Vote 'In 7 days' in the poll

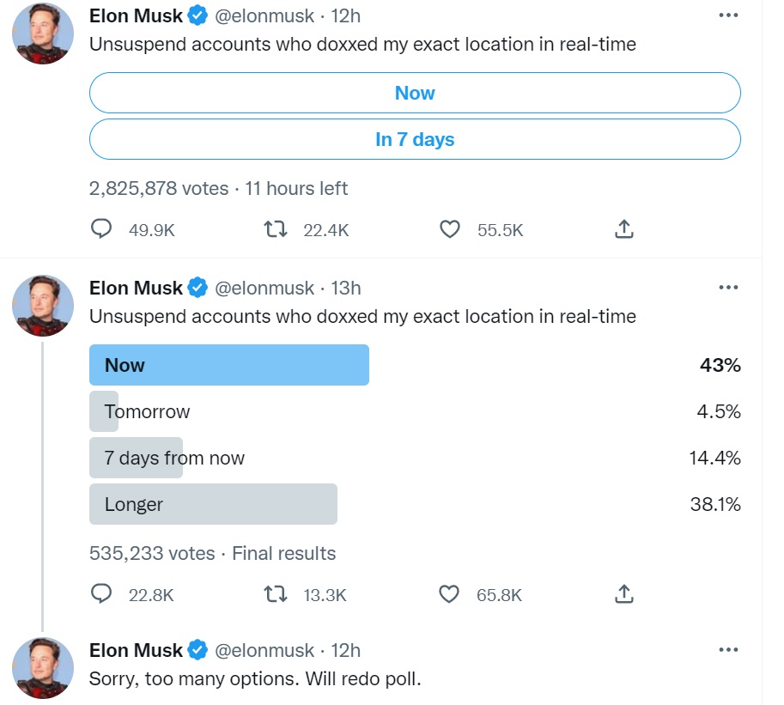[415, 139]
